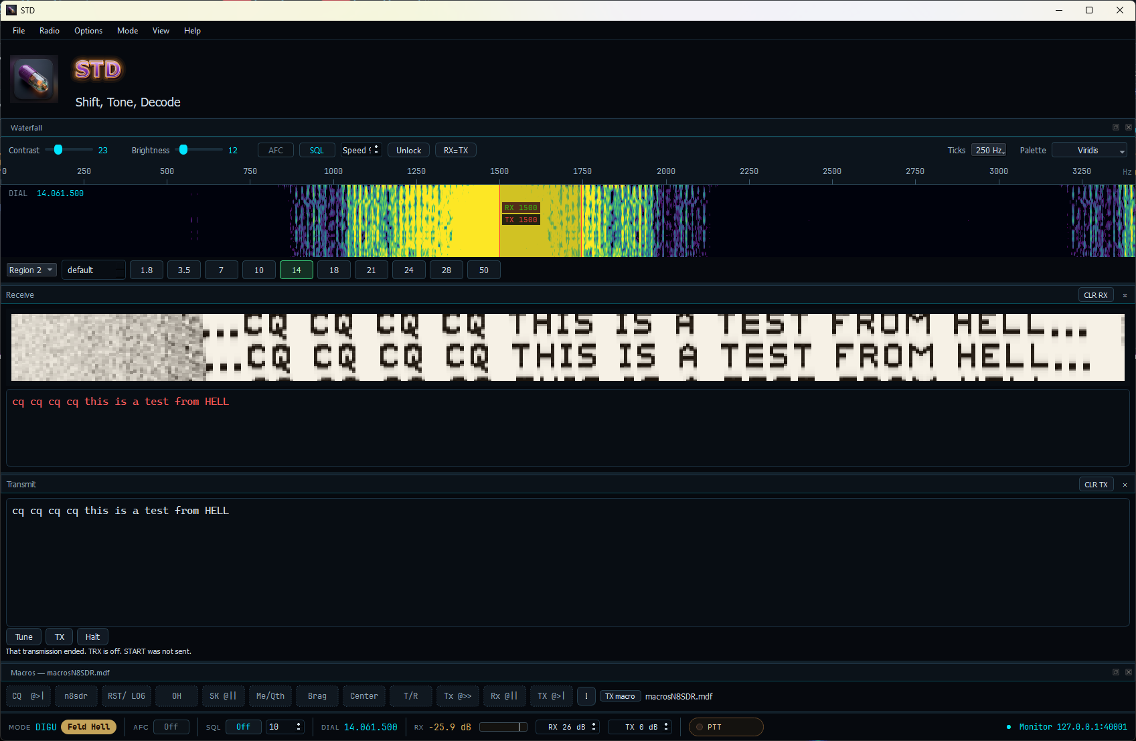Screen dimensions: 1136x741
Task: Click the Brightness slider handle
Action: point(183,150)
